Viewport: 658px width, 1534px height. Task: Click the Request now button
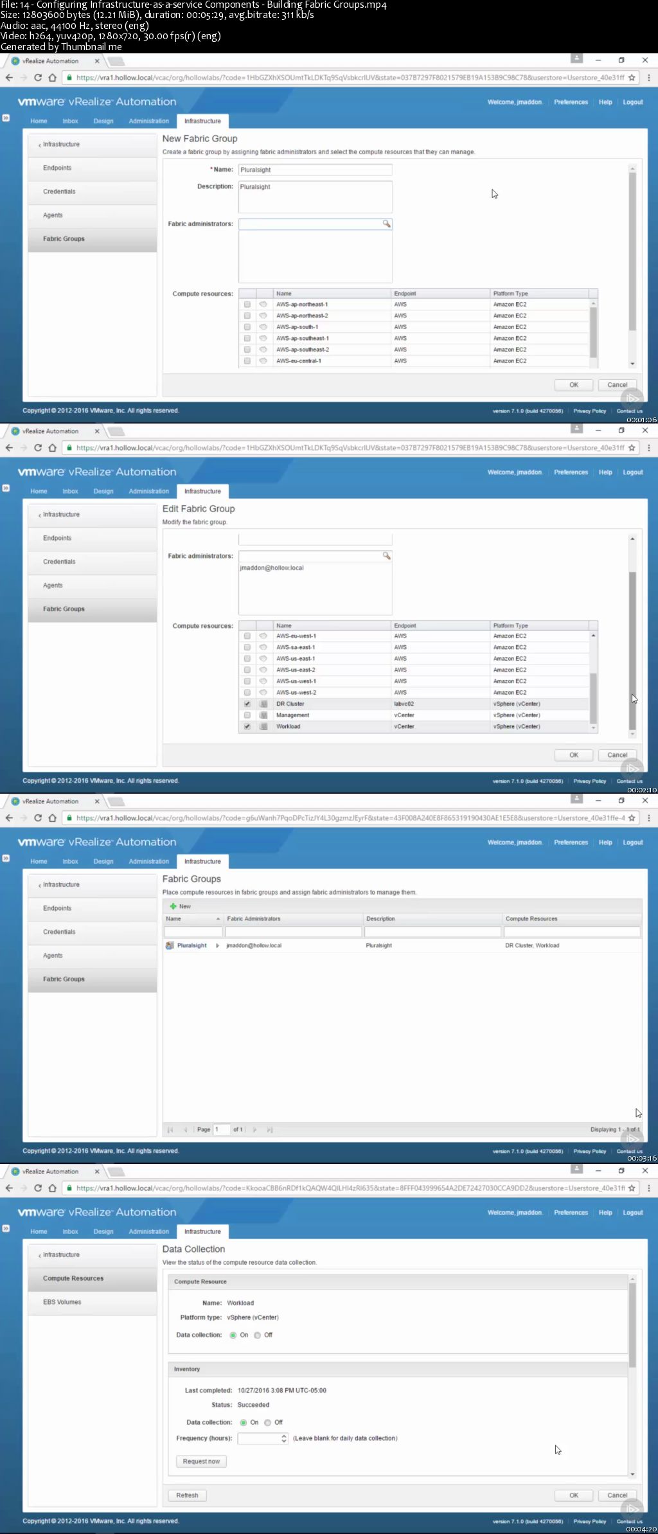201,1461
